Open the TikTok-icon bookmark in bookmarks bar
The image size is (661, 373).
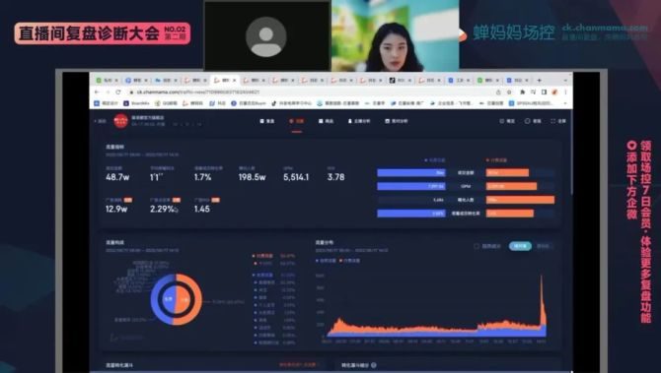coord(292,103)
